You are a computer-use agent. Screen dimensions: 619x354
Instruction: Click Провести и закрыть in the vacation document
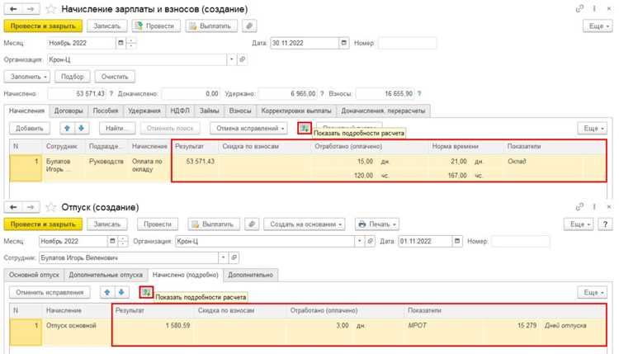[43, 224]
